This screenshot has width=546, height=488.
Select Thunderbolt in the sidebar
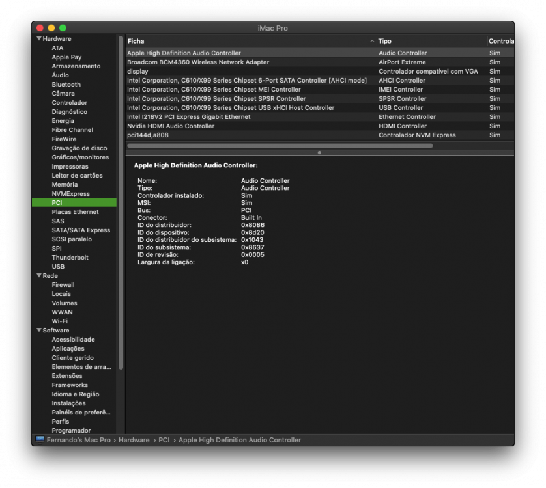[x=70, y=258]
